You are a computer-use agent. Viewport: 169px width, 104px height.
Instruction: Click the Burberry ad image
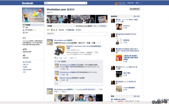click(x=119, y=27)
